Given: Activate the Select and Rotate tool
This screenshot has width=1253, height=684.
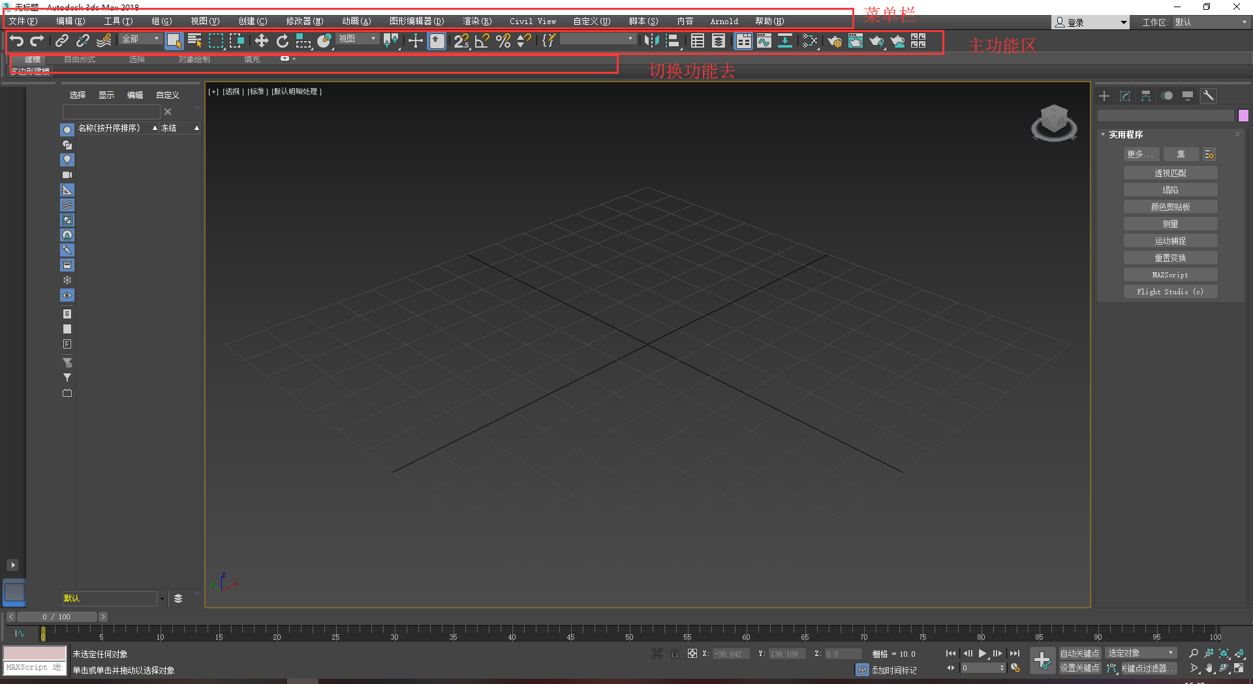Looking at the screenshot, I should click(282, 40).
